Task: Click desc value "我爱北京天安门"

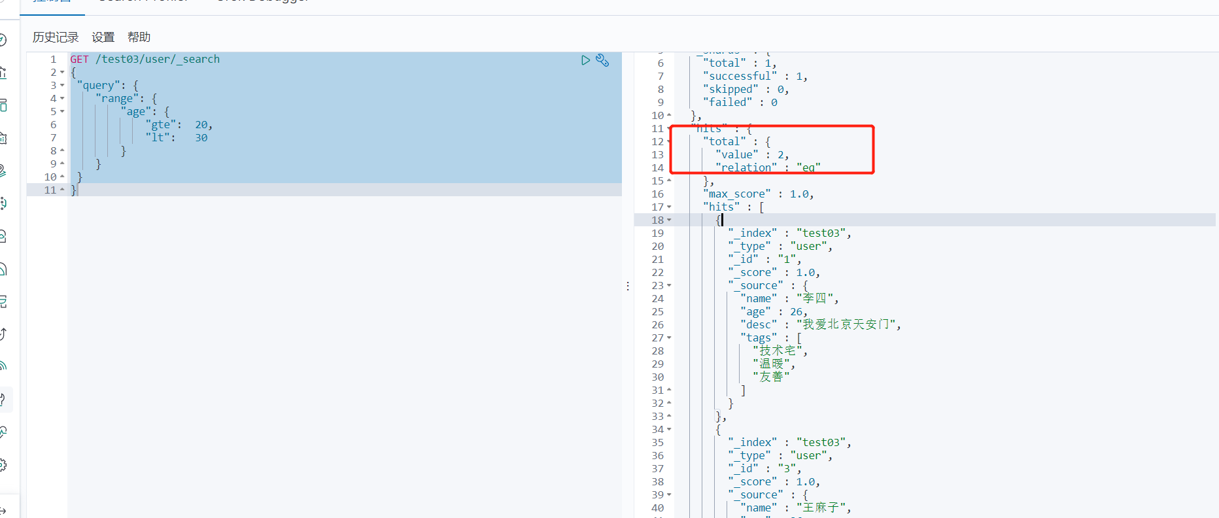Action: click(x=846, y=324)
